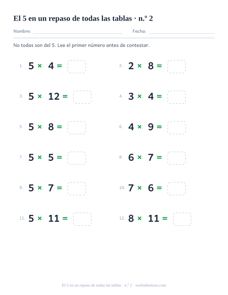The width and height of the screenshot is (228, 295).
Task: Click the answer box for 4 × 9
Action: point(176,127)
